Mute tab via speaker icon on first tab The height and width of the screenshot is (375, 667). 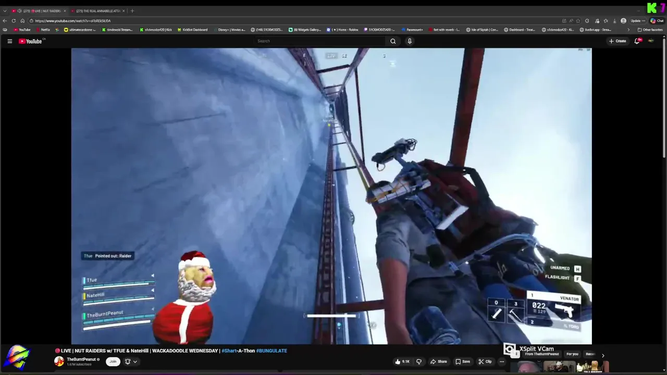point(19,11)
